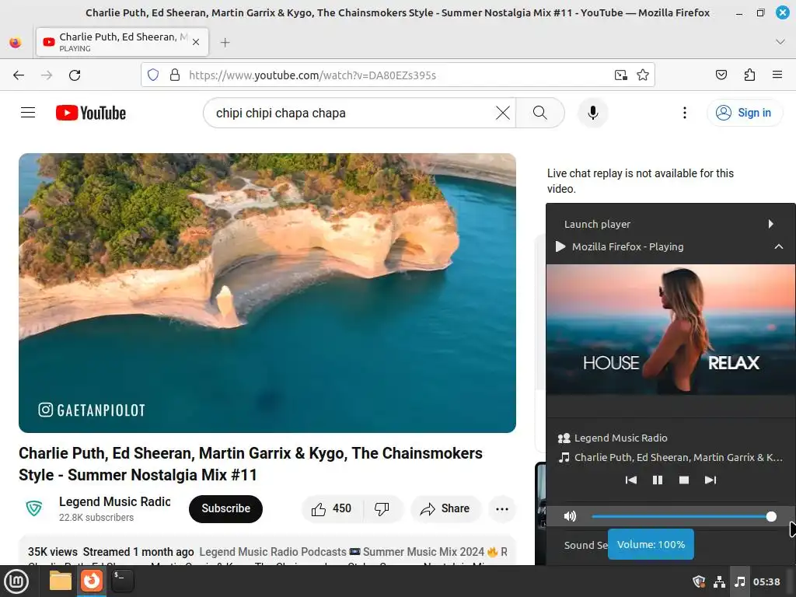Screen dimensions: 796x597
Task: Subscribe to Legend Music Radio
Action: point(226,508)
